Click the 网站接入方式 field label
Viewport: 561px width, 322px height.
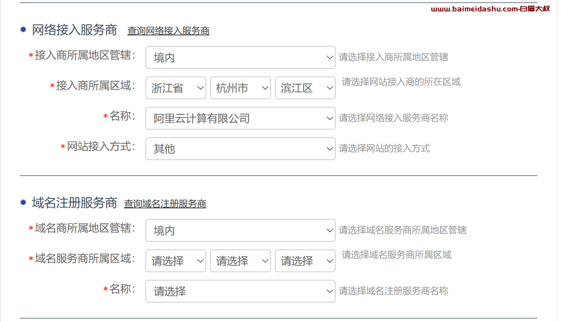pyautogui.click(x=101, y=146)
